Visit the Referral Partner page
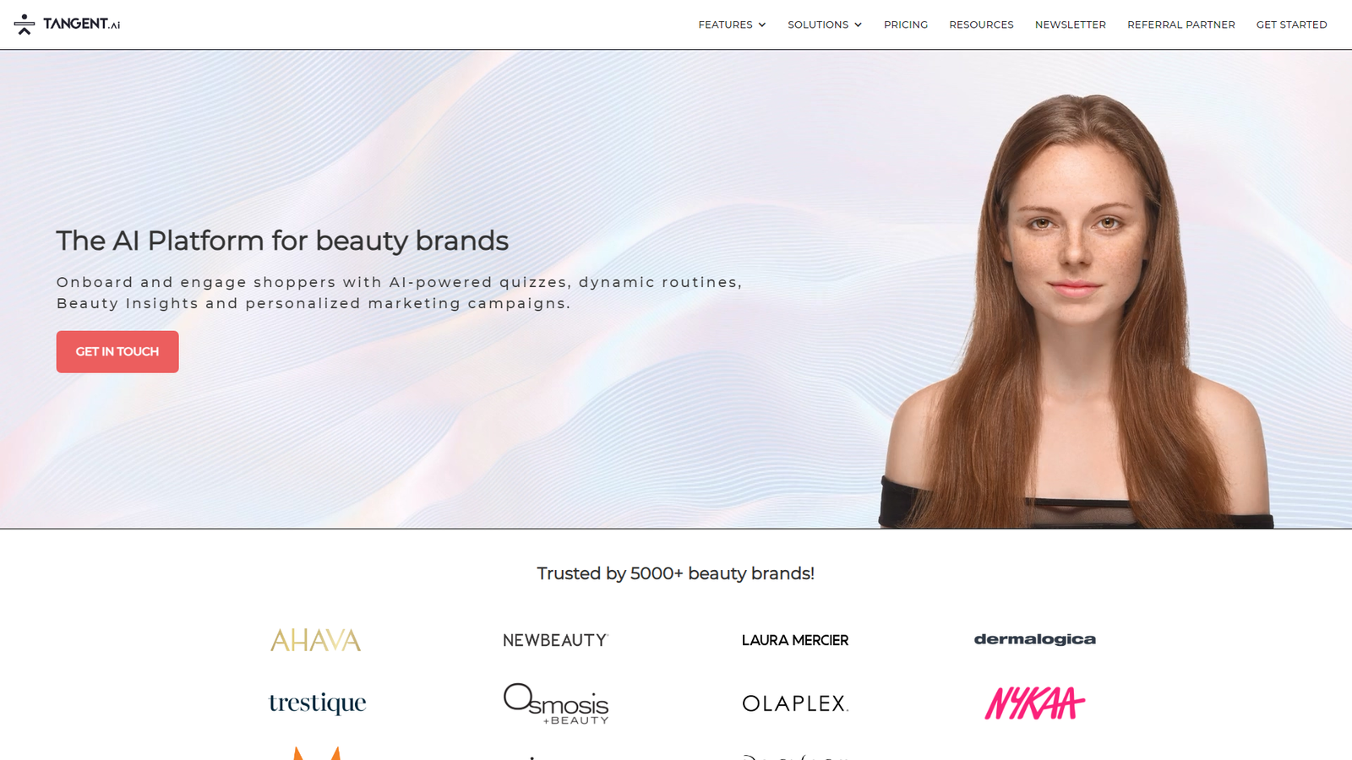The height and width of the screenshot is (760, 1352). point(1181,24)
